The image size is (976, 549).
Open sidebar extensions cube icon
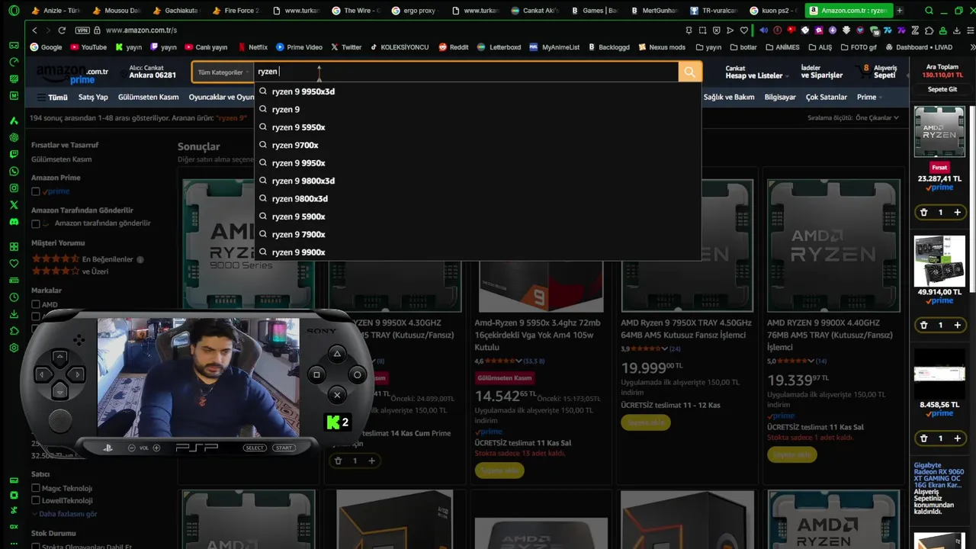14,331
